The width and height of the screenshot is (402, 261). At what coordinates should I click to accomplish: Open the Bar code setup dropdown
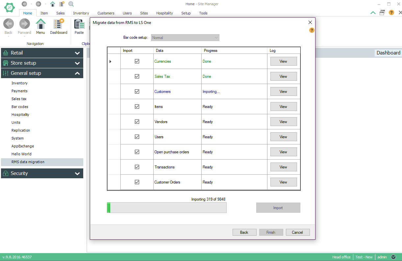(x=185, y=38)
